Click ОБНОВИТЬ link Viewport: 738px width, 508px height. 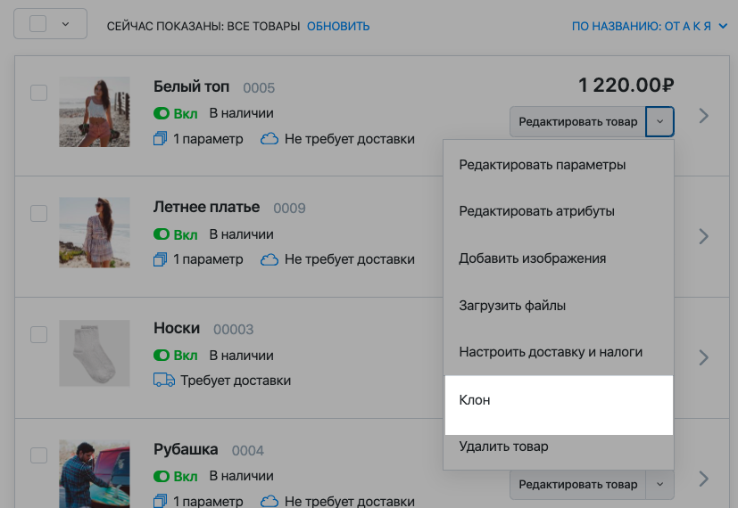point(338,27)
